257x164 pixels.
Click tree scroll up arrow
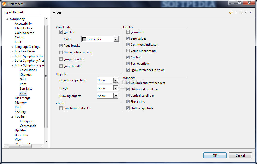46,19
